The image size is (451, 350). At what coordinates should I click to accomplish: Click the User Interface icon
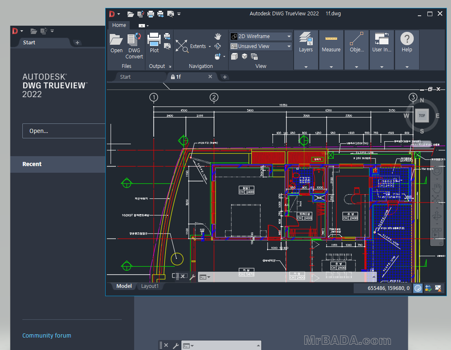click(x=382, y=39)
